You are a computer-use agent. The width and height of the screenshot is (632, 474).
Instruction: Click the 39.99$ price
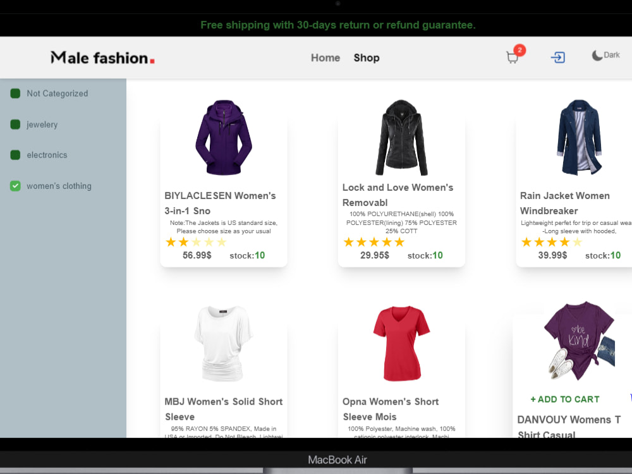point(552,255)
